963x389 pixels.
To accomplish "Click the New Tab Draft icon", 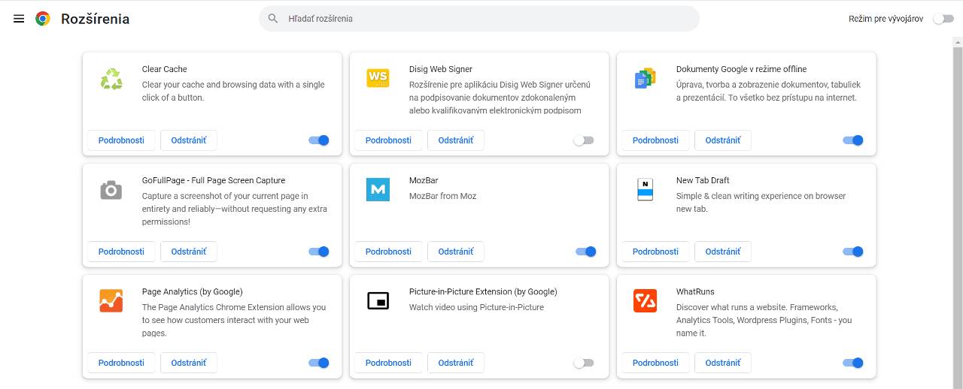I will click(x=645, y=189).
